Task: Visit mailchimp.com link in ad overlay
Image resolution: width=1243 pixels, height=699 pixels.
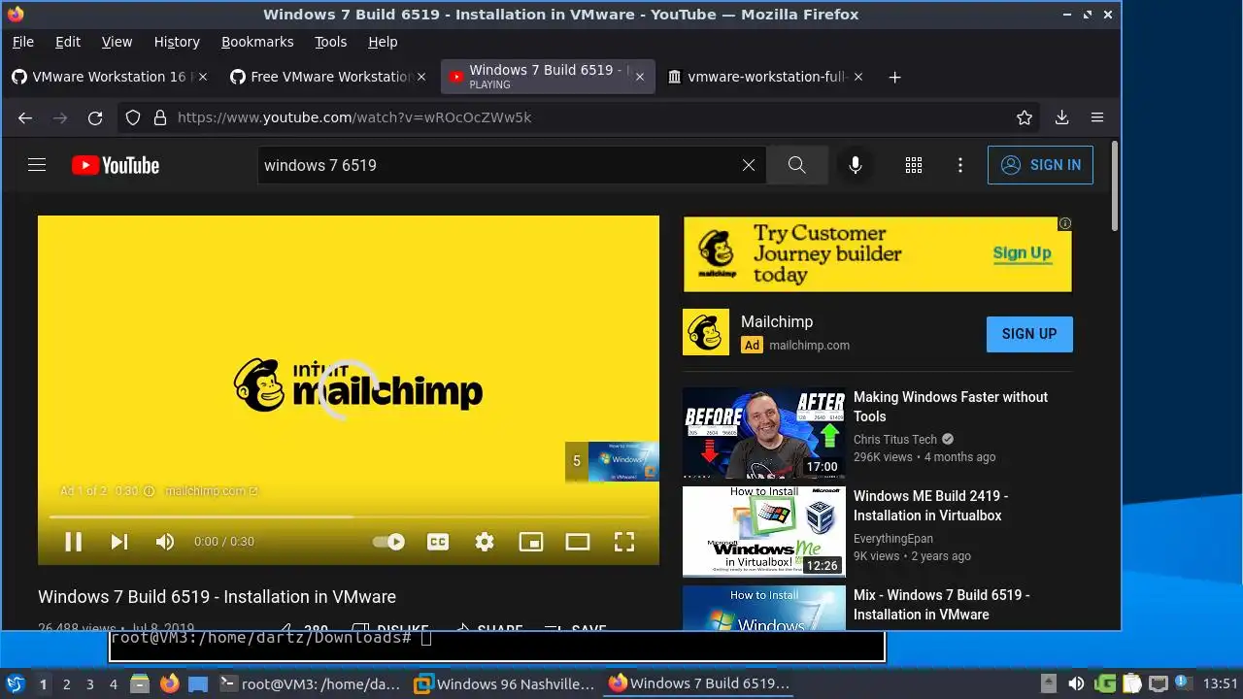Action: (x=211, y=491)
